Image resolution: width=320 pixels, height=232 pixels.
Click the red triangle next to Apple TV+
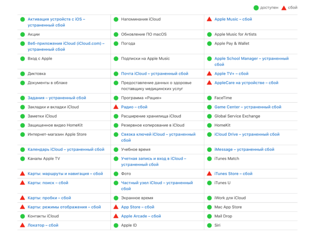[209, 73]
